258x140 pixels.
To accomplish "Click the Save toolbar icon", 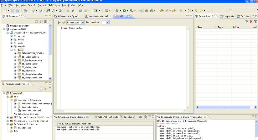I will click(13, 11).
